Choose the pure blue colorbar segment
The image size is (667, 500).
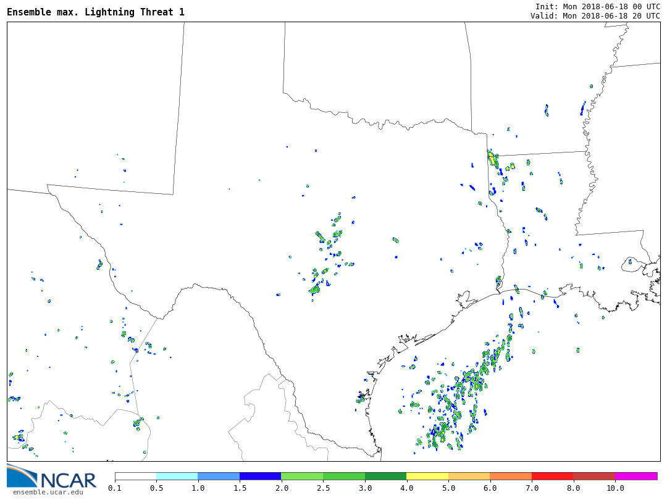261,477
